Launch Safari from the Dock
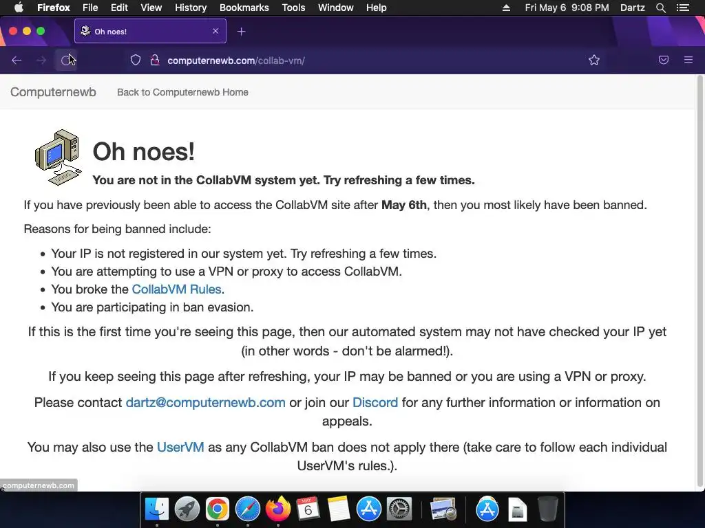 click(x=248, y=509)
